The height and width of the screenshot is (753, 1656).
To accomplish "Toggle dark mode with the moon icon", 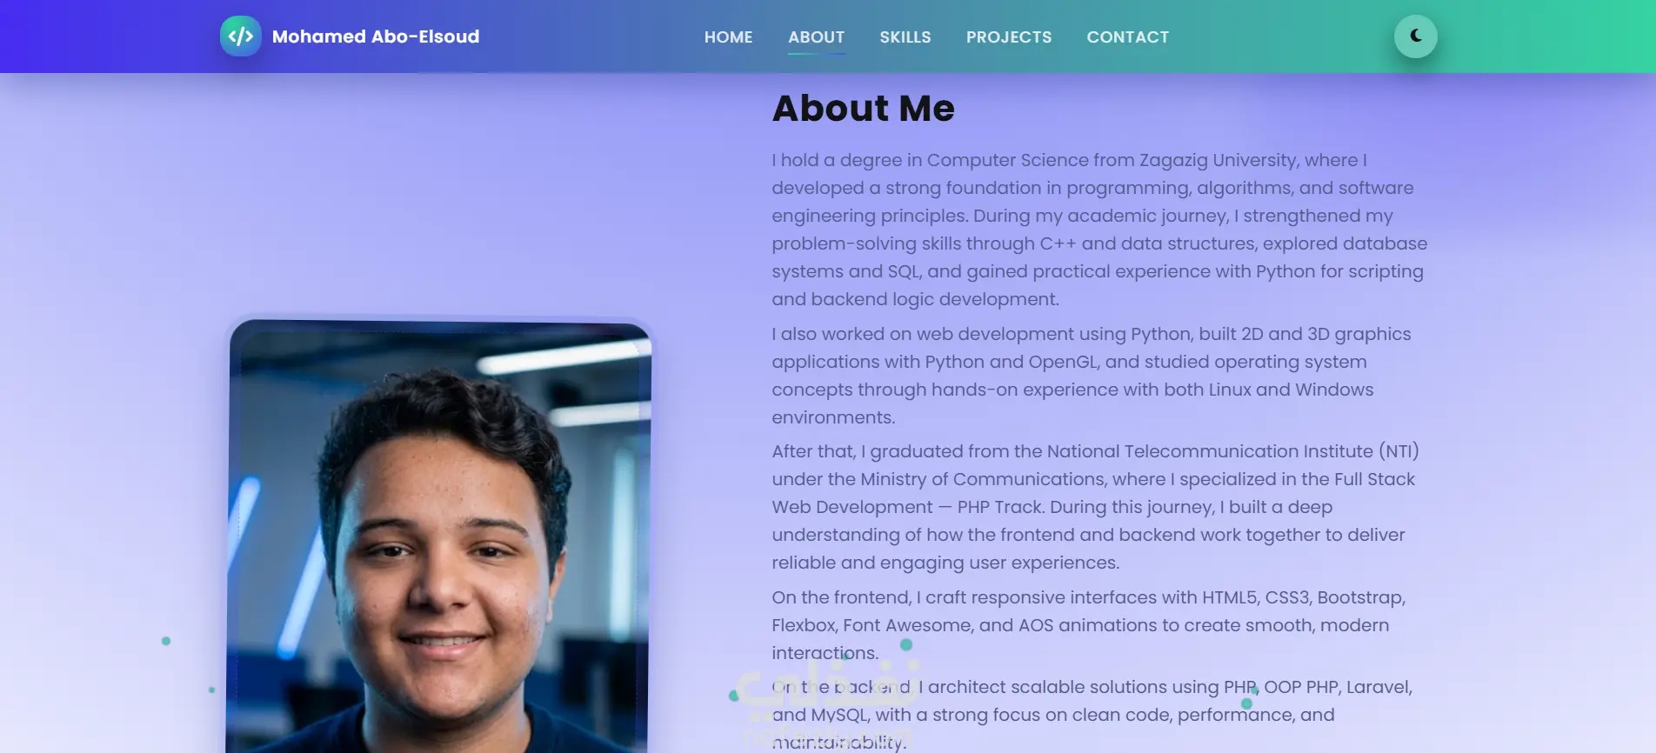I will coord(1415,37).
